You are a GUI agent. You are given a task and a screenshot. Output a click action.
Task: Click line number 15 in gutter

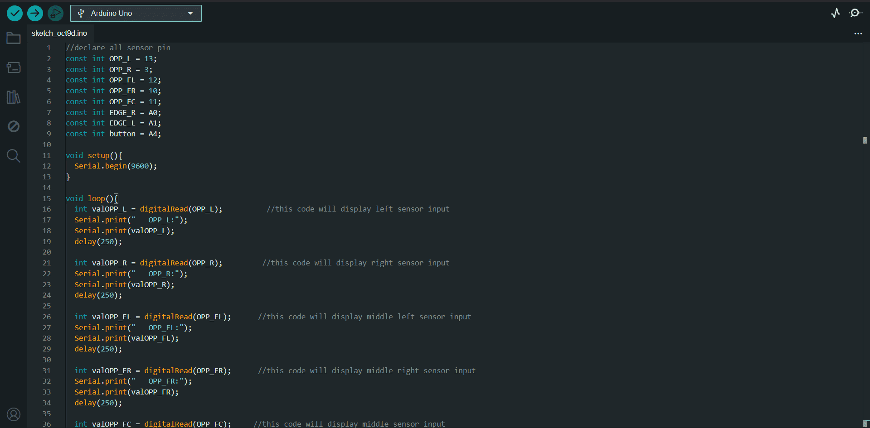point(47,199)
